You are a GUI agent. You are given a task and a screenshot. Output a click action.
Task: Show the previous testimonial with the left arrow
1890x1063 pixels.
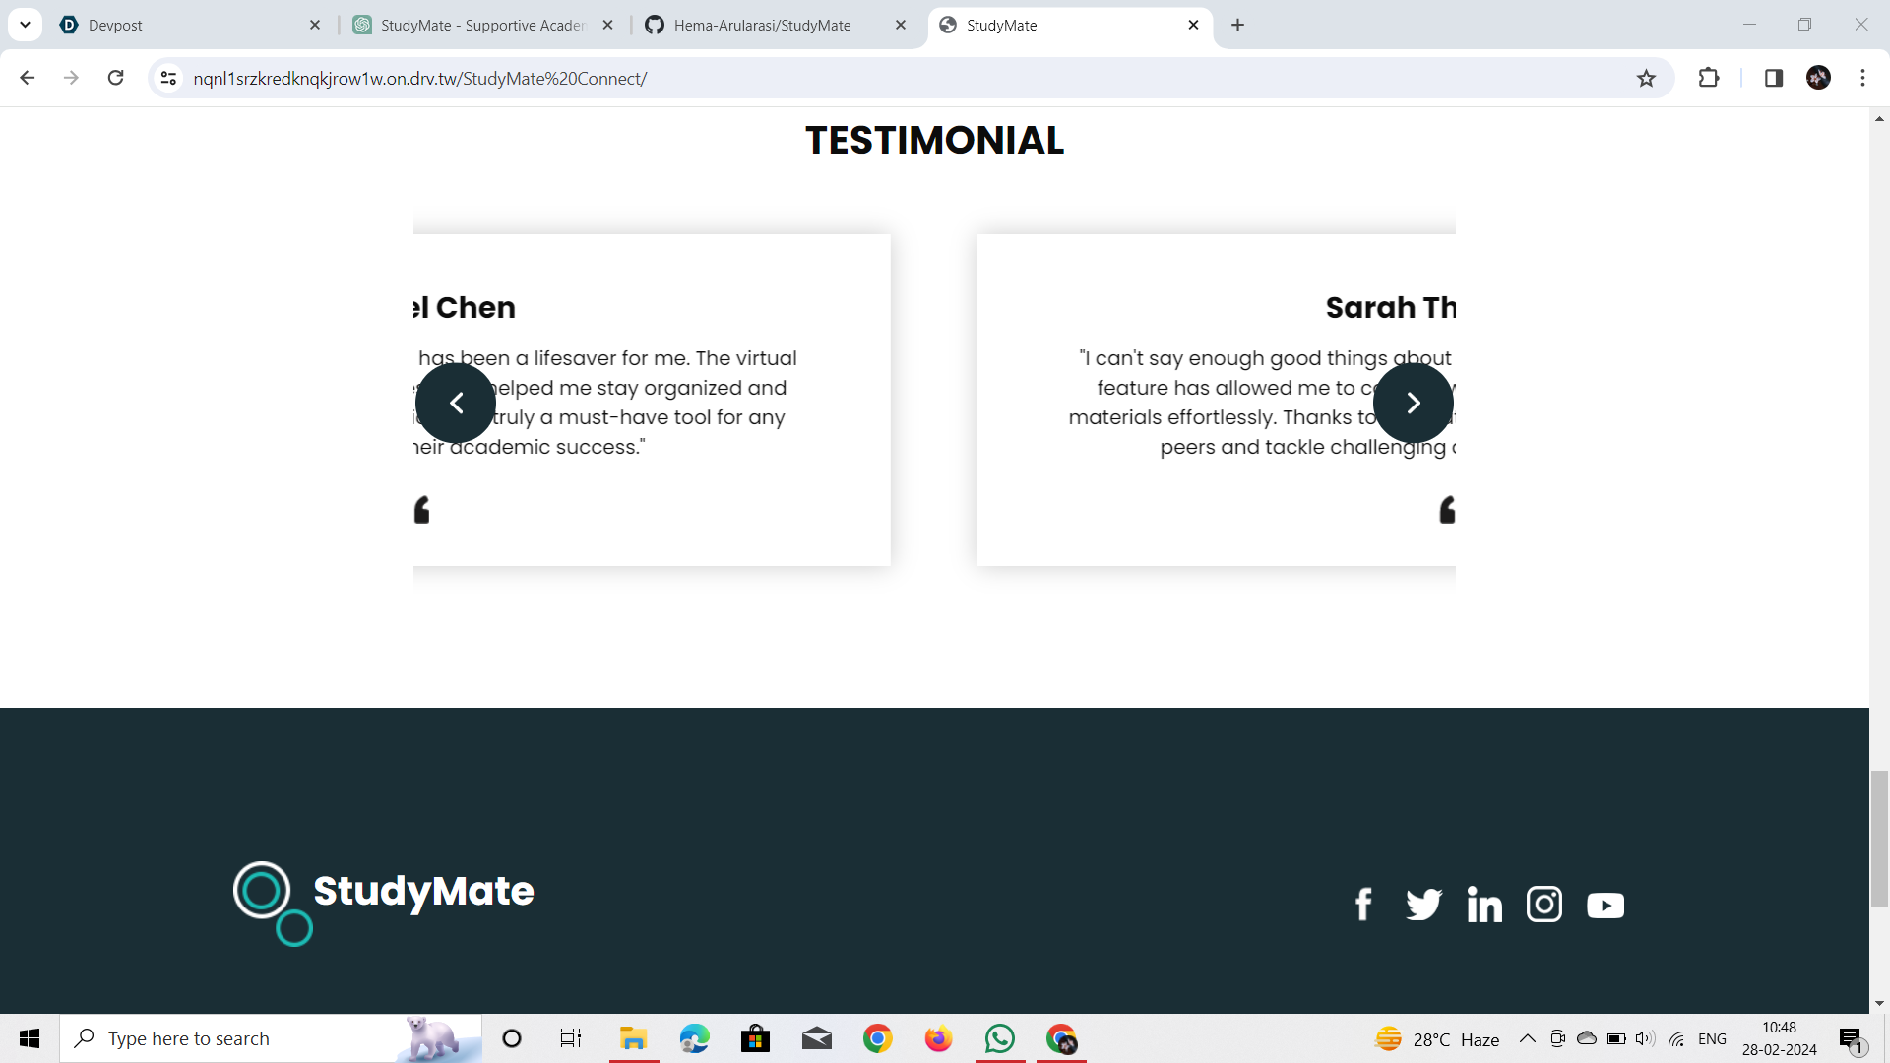pos(456,403)
